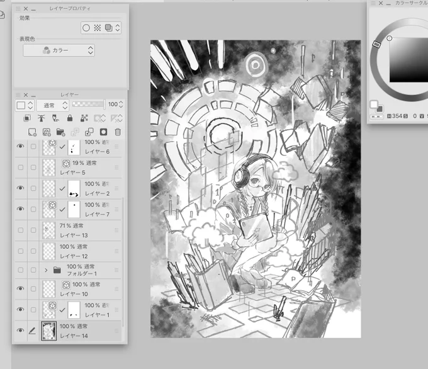Expand フォルダー 1 chevron
The width and height of the screenshot is (428, 369).
click(46, 270)
